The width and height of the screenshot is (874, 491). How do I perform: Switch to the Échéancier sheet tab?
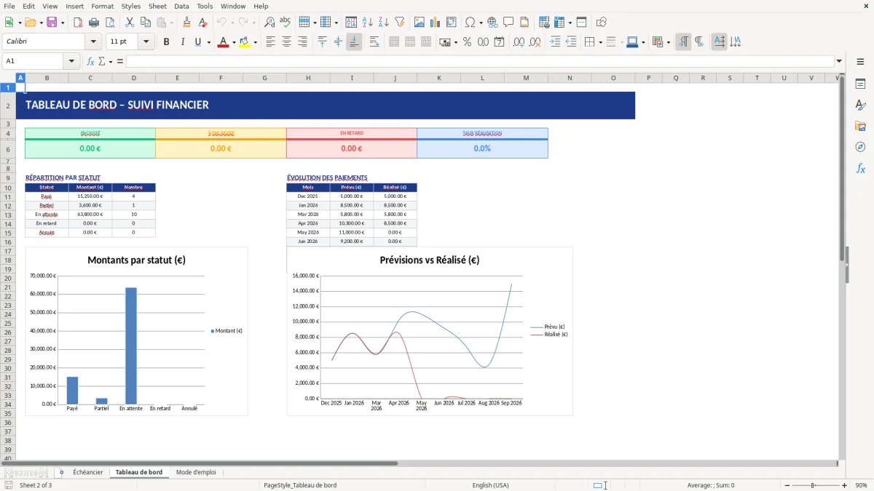coord(87,472)
